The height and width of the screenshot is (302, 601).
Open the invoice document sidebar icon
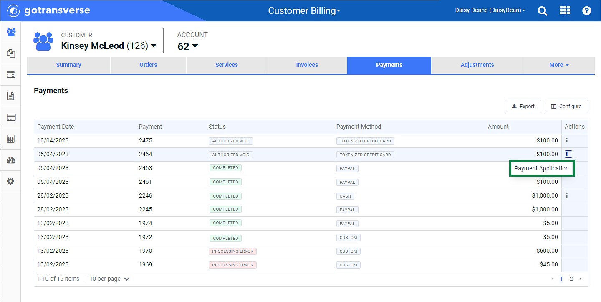11,96
